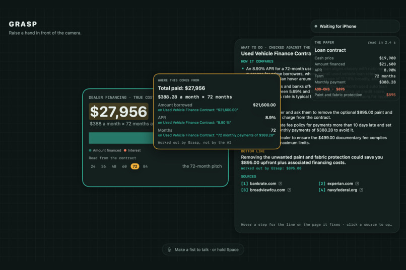
Task: Click the 72-month pitch label
Action: pyautogui.click(x=202, y=166)
